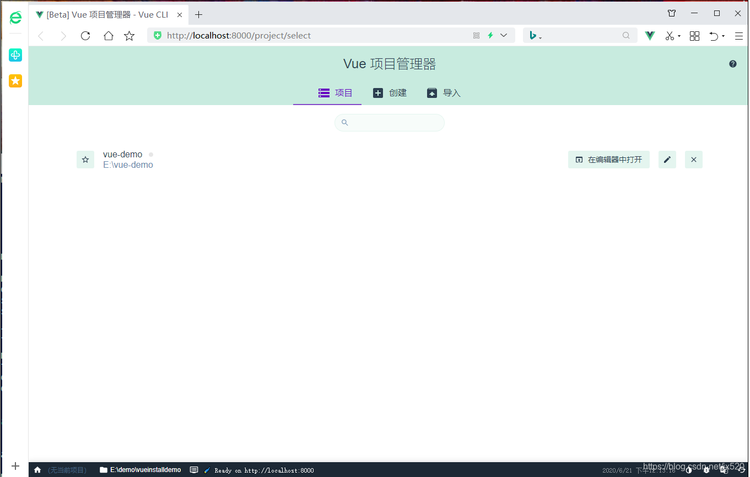
Task: Open the browser hamburger menu
Action: [x=739, y=36]
